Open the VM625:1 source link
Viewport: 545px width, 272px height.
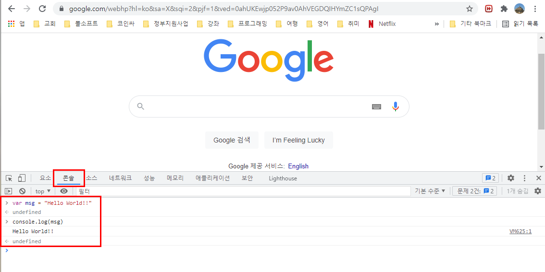point(520,231)
